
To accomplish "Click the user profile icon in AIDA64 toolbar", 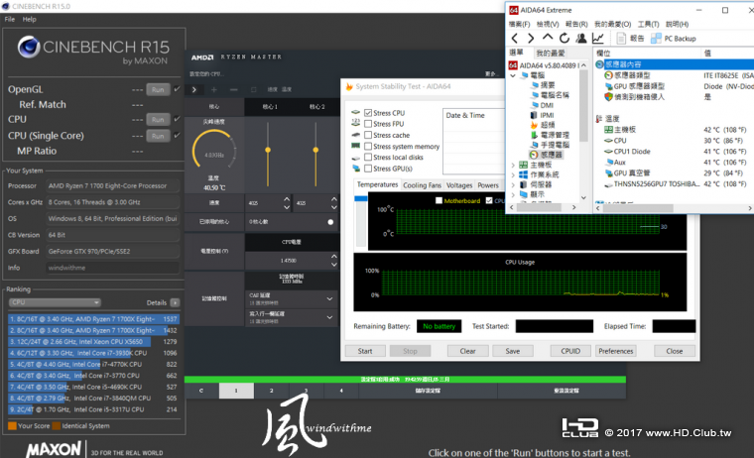I will [579, 38].
